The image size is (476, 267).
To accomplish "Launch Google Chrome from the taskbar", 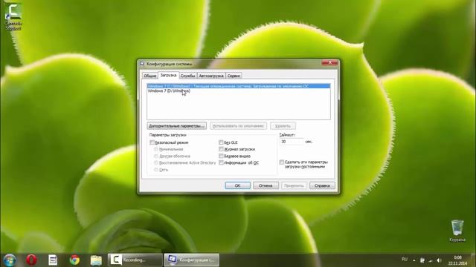I will tap(74, 260).
